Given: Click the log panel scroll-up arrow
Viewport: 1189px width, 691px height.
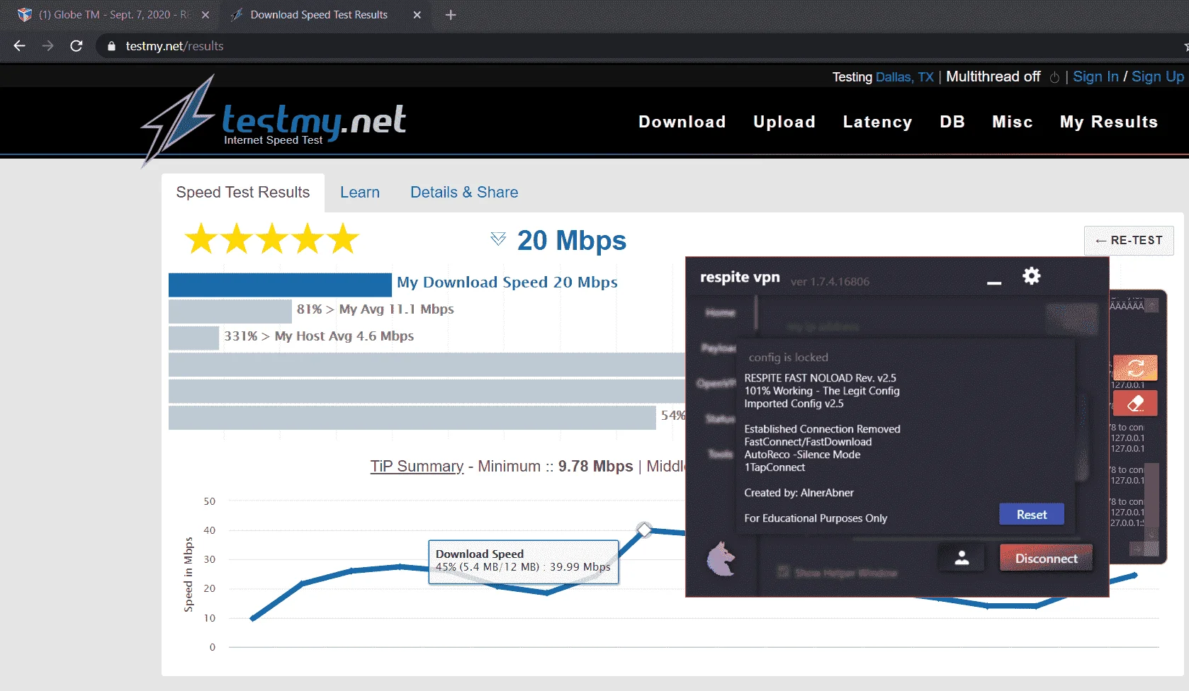Looking at the screenshot, I should tap(1152, 306).
